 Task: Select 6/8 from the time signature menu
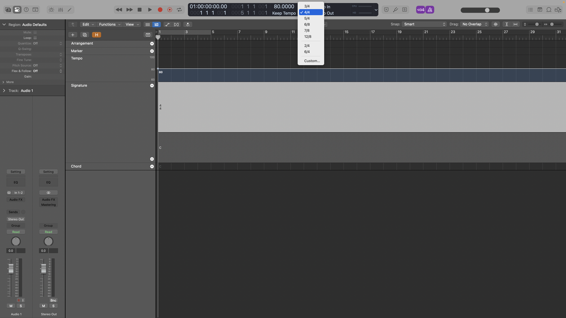point(308,24)
